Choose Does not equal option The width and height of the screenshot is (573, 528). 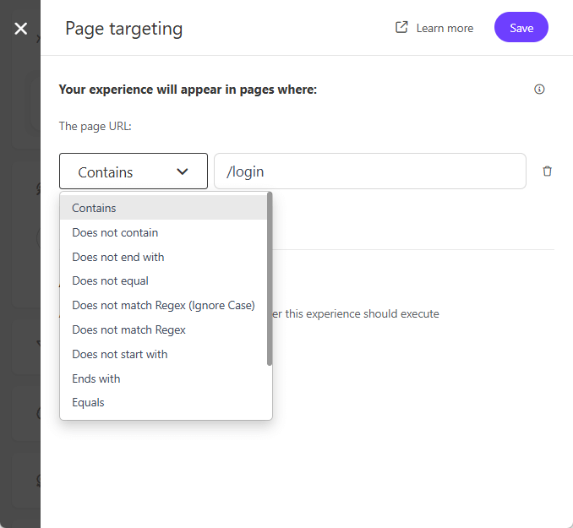click(163, 280)
